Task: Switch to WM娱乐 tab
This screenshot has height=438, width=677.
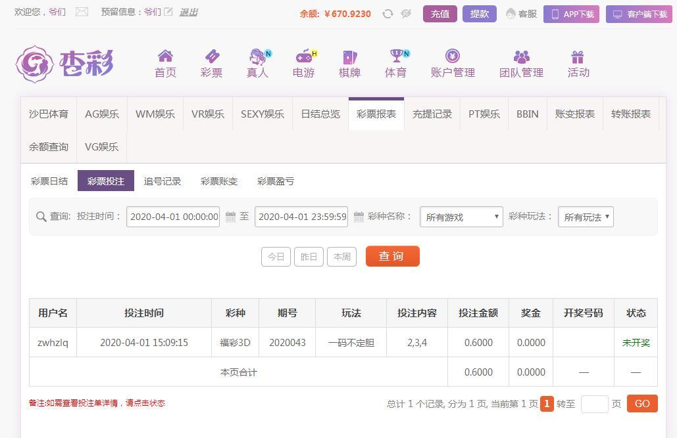Action: point(155,114)
